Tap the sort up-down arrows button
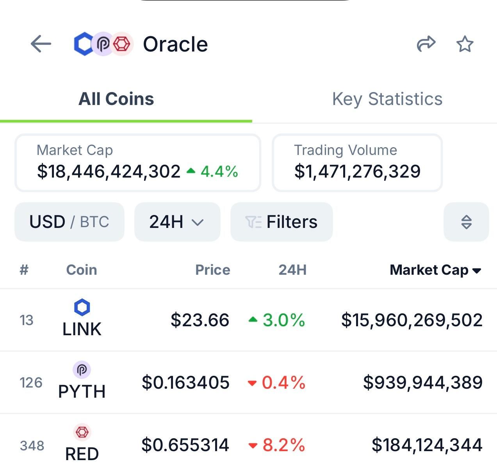Image resolution: width=497 pixels, height=473 pixels. click(466, 222)
